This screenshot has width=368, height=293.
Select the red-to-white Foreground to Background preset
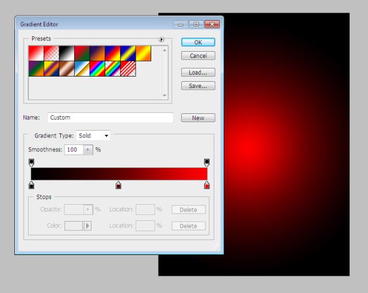pos(36,54)
